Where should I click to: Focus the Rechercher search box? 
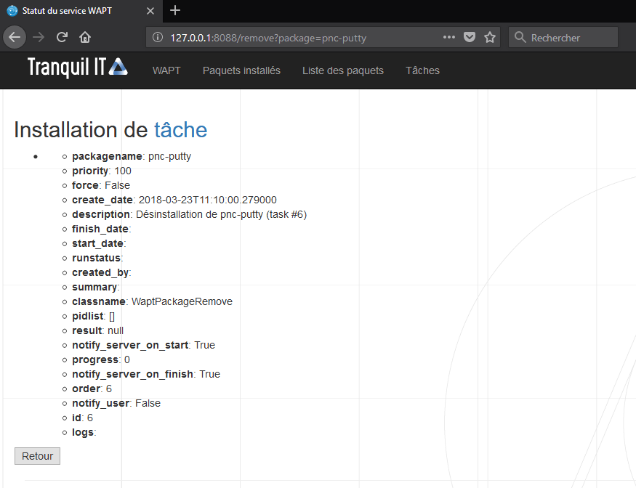[x=563, y=38]
